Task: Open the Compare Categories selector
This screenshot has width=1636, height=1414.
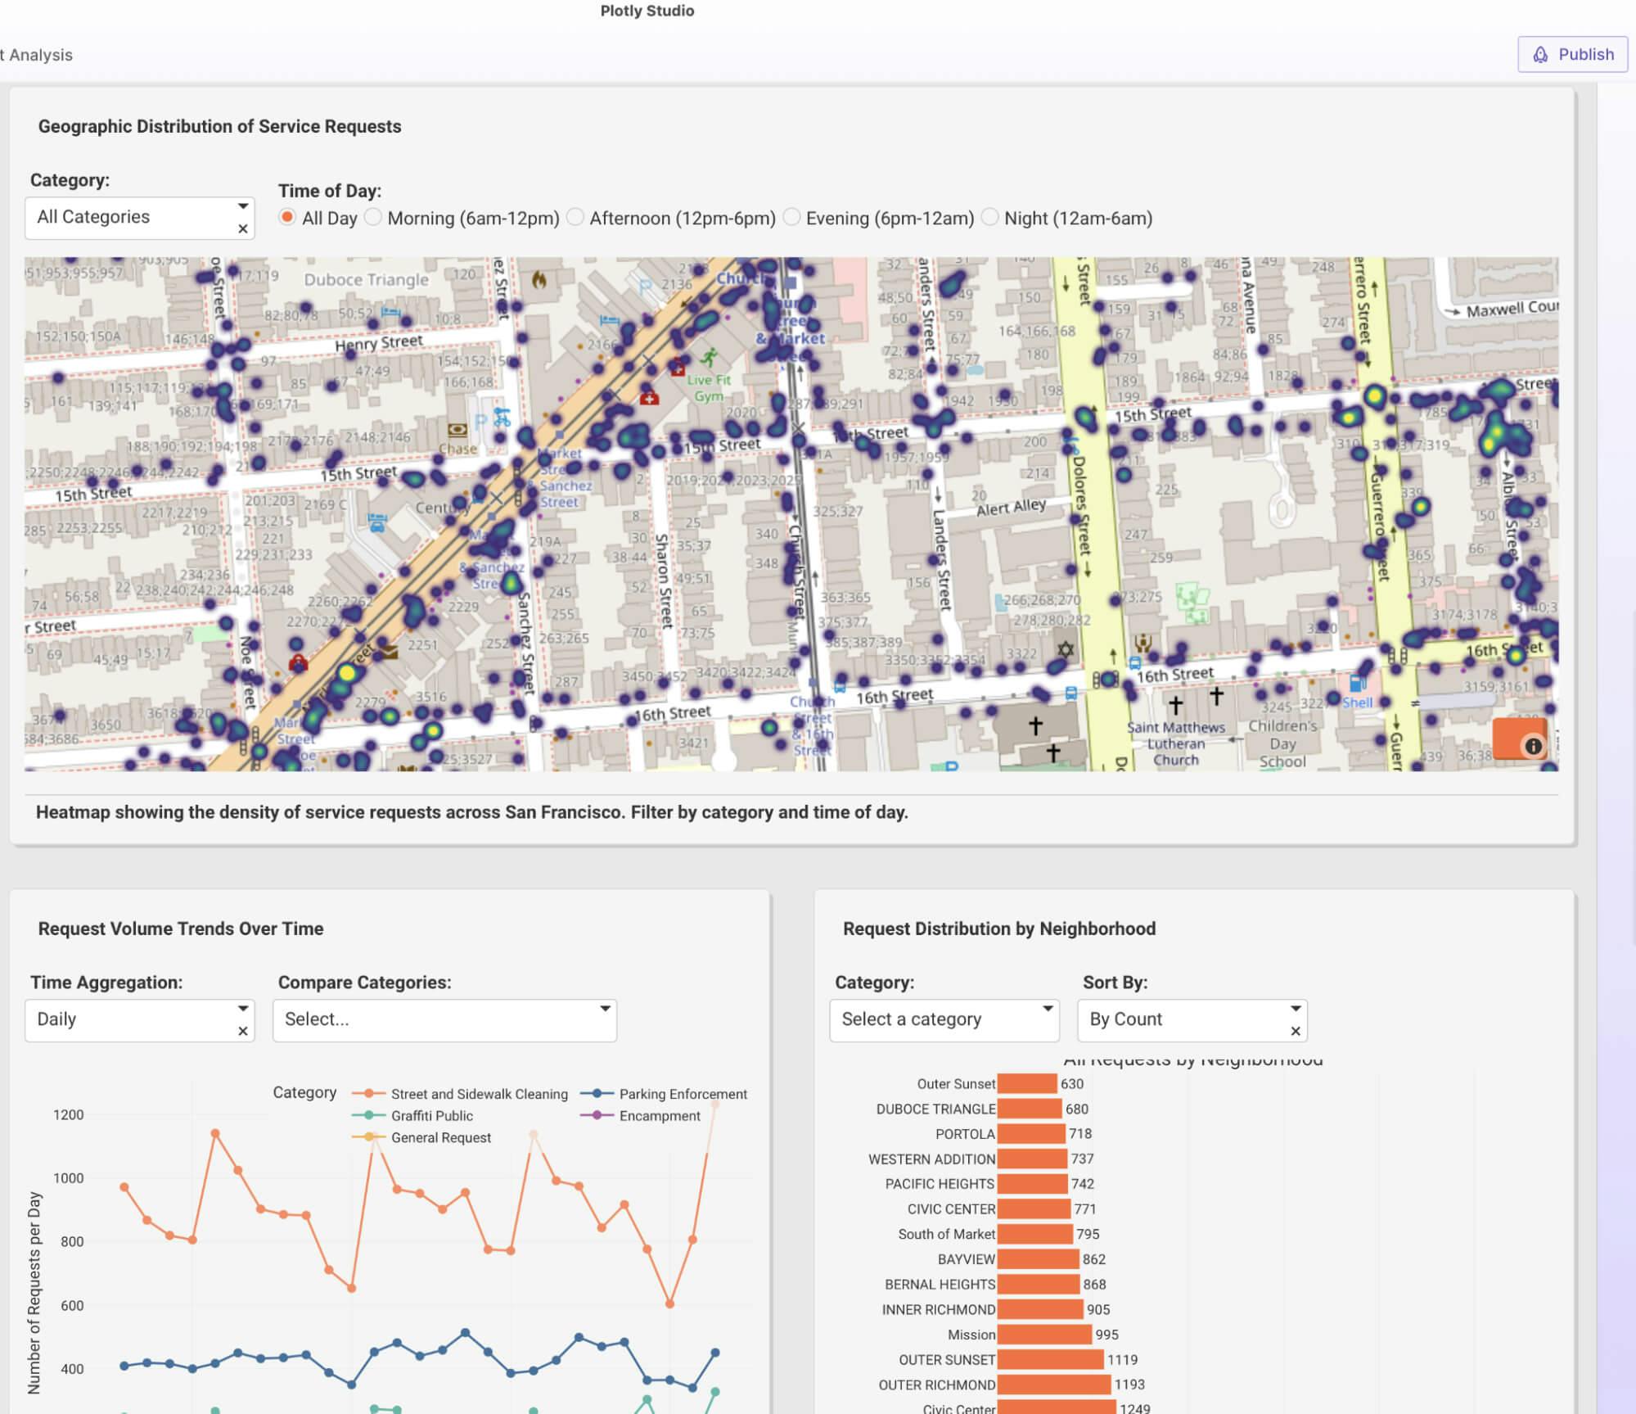Action: tap(444, 1019)
